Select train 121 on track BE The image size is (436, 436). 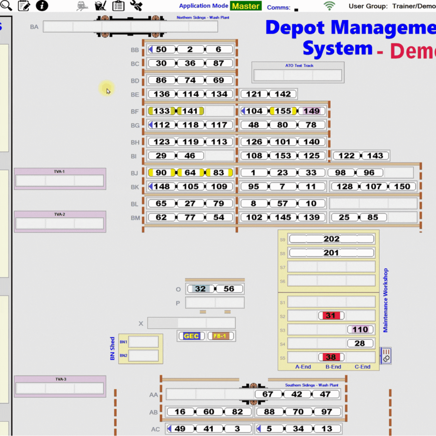(254, 94)
